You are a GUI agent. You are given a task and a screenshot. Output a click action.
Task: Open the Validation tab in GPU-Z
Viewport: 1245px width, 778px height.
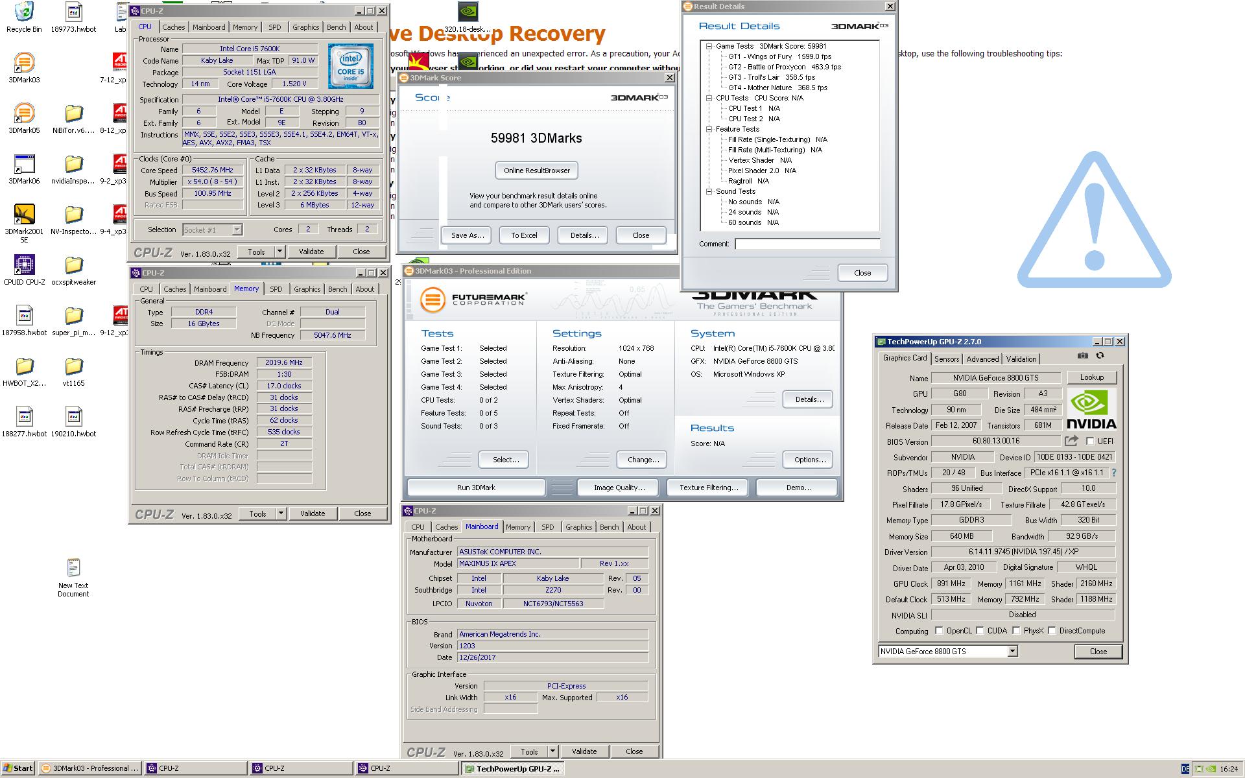pos(1021,359)
